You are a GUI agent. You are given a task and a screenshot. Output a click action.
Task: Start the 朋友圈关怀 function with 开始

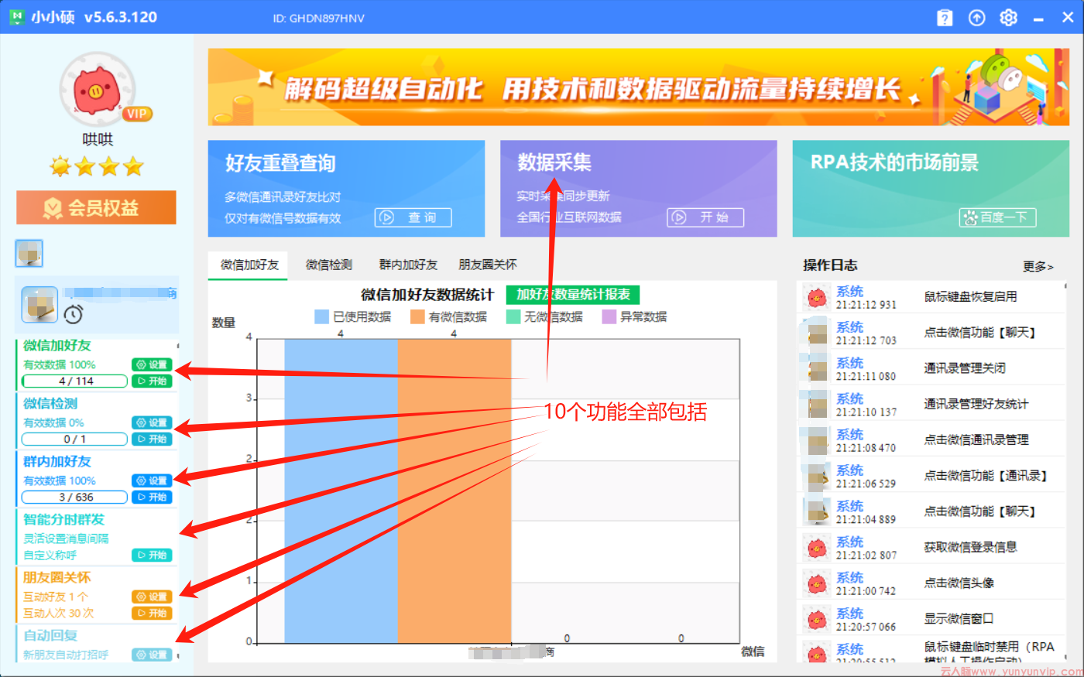[152, 613]
